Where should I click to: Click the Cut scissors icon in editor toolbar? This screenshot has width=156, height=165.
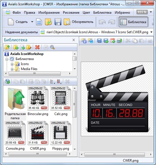coord(128,41)
